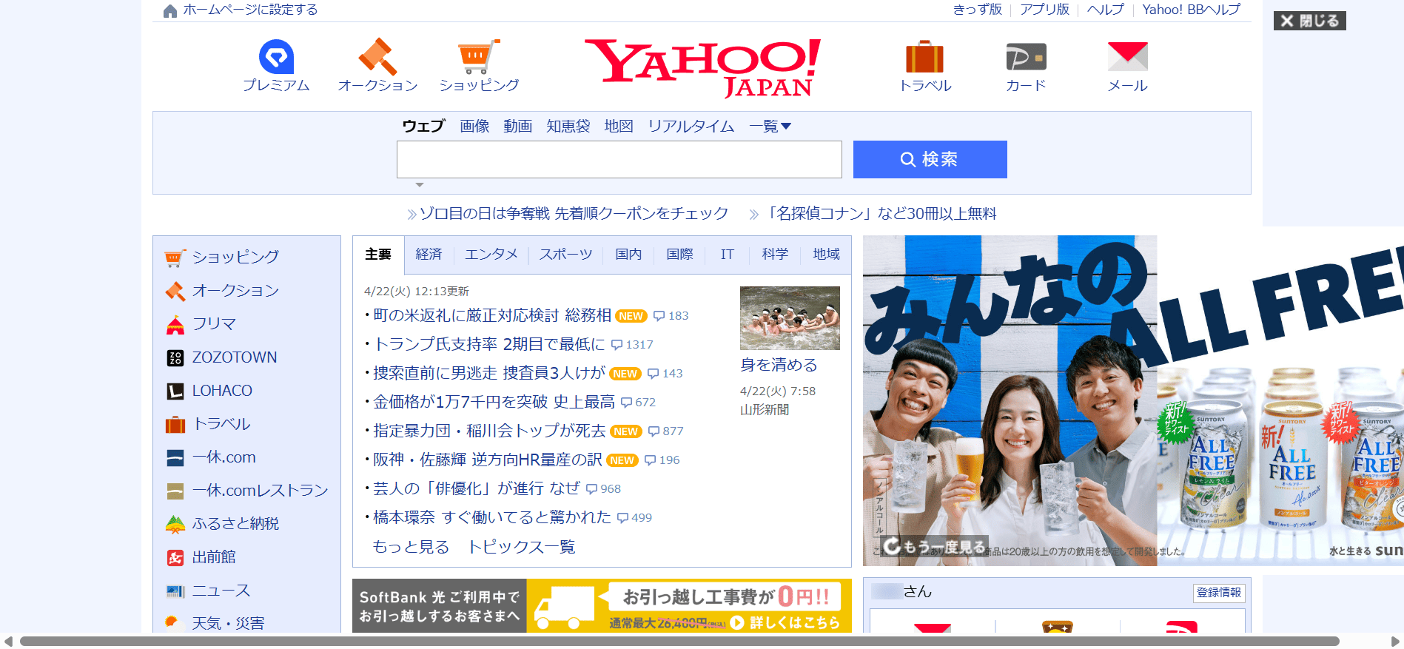
Task: Open the Travel suitcase icon in header
Action: pyautogui.click(x=925, y=57)
